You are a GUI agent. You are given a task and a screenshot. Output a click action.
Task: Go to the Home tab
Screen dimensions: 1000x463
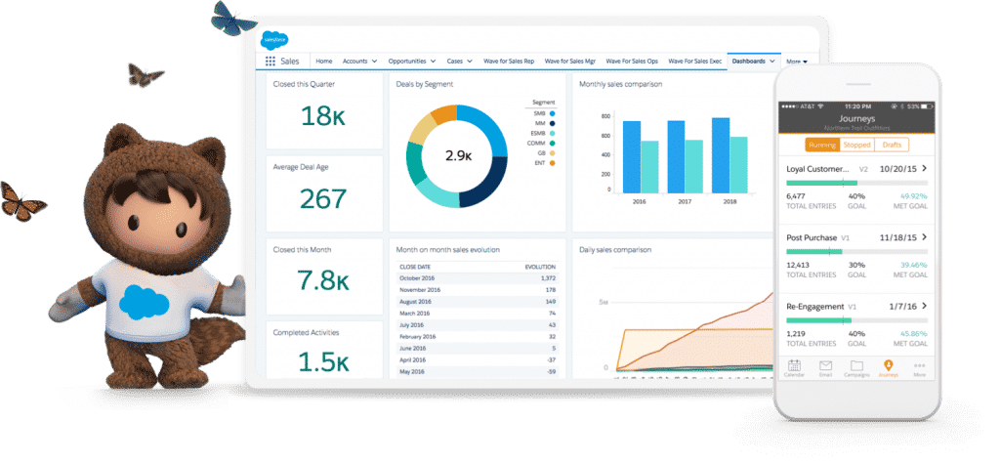(x=323, y=62)
